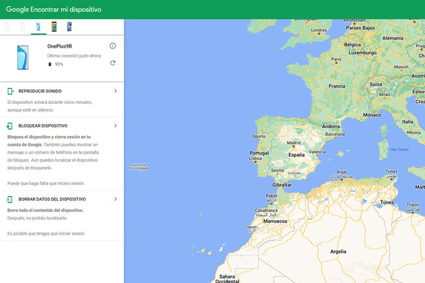Click Agadir on the map
The width and height of the screenshot is (425, 283).
pyautogui.click(x=252, y=227)
